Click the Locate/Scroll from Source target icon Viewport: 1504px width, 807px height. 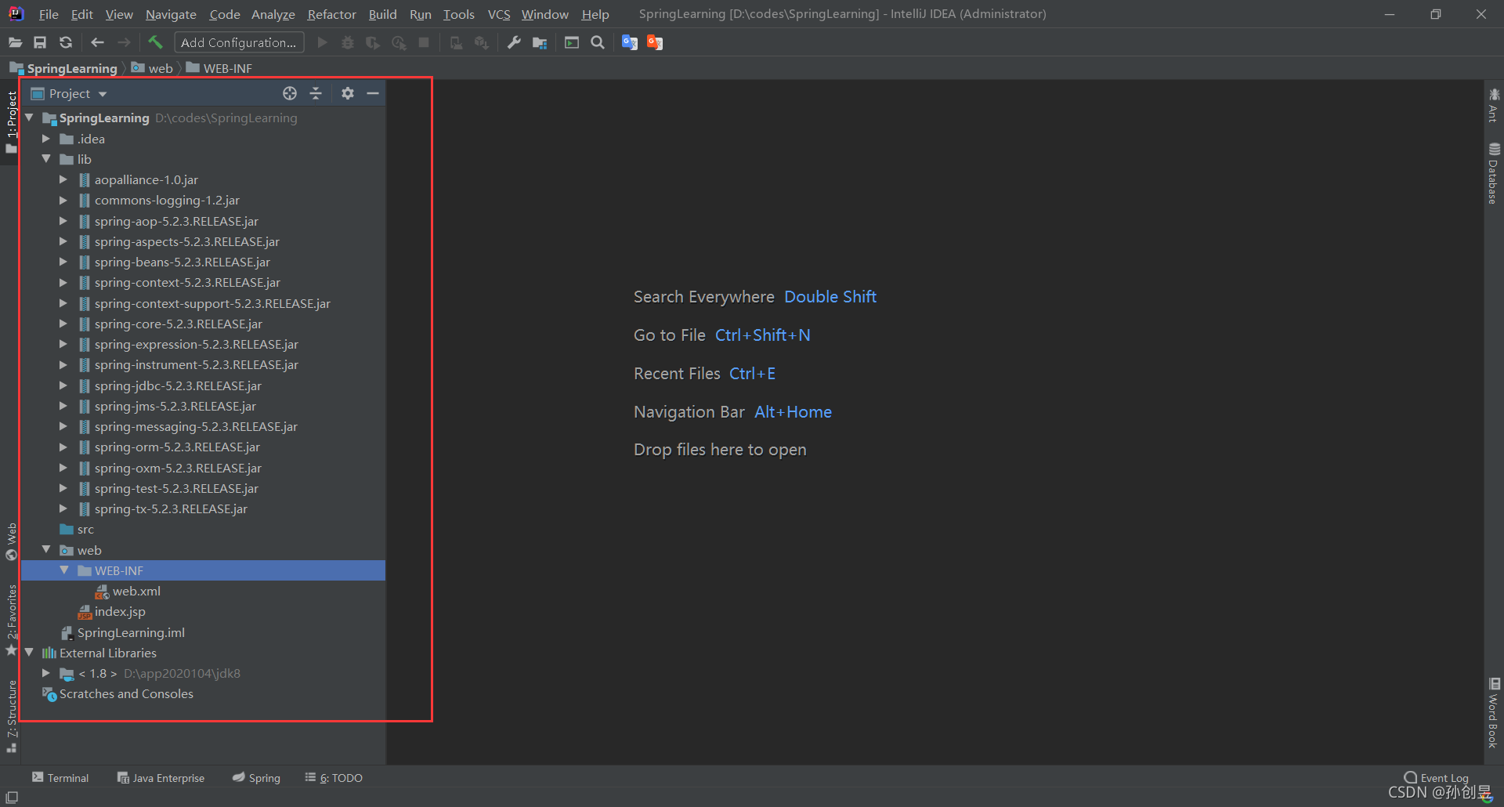click(290, 93)
